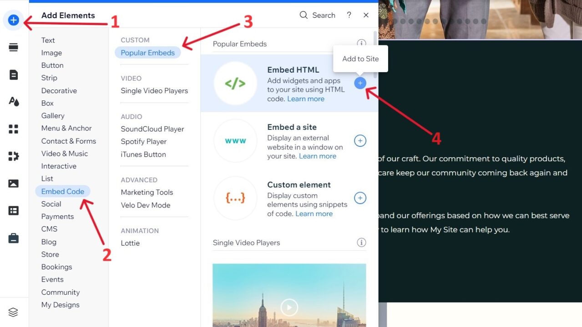Select the Embed Code category
The width and height of the screenshot is (582, 327).
click(63, 191)
